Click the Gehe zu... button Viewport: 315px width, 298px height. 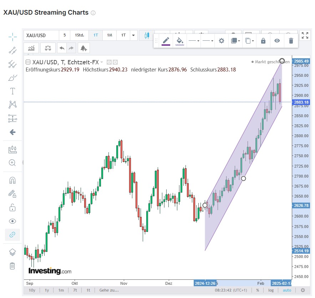[109, 290]
